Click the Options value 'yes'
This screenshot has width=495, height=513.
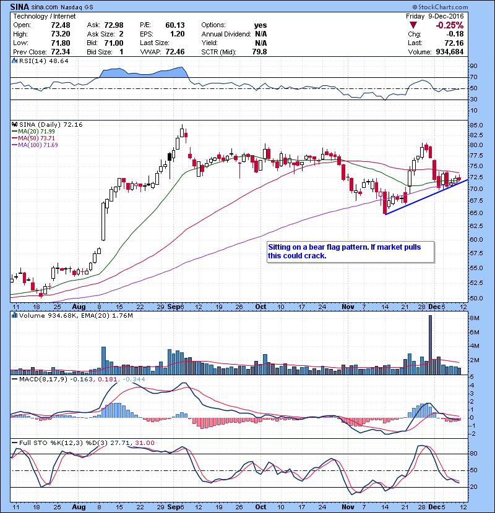click(260, 25)
